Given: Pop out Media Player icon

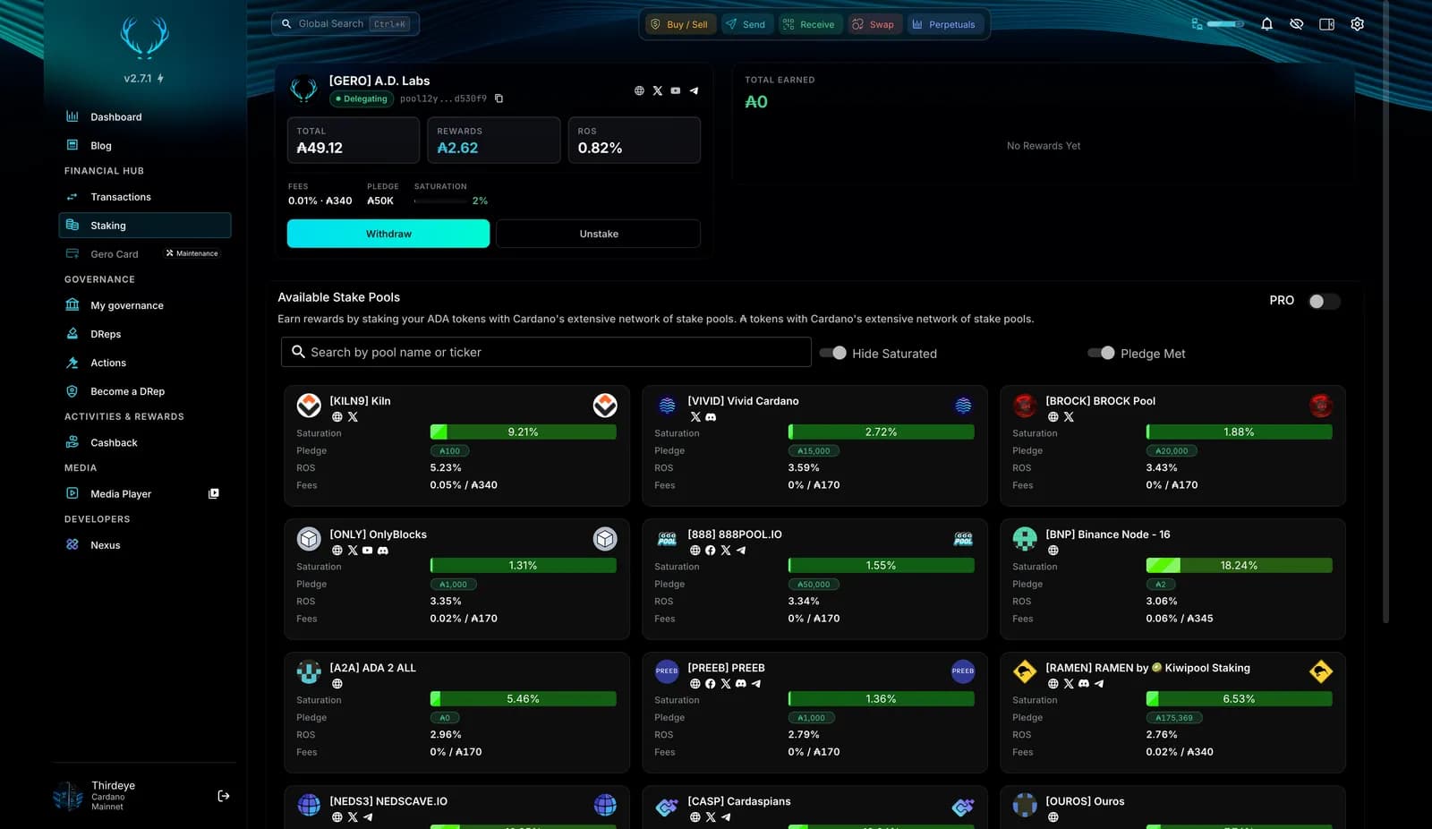Looking at the screenshot, I should click(x=213, y=494).
